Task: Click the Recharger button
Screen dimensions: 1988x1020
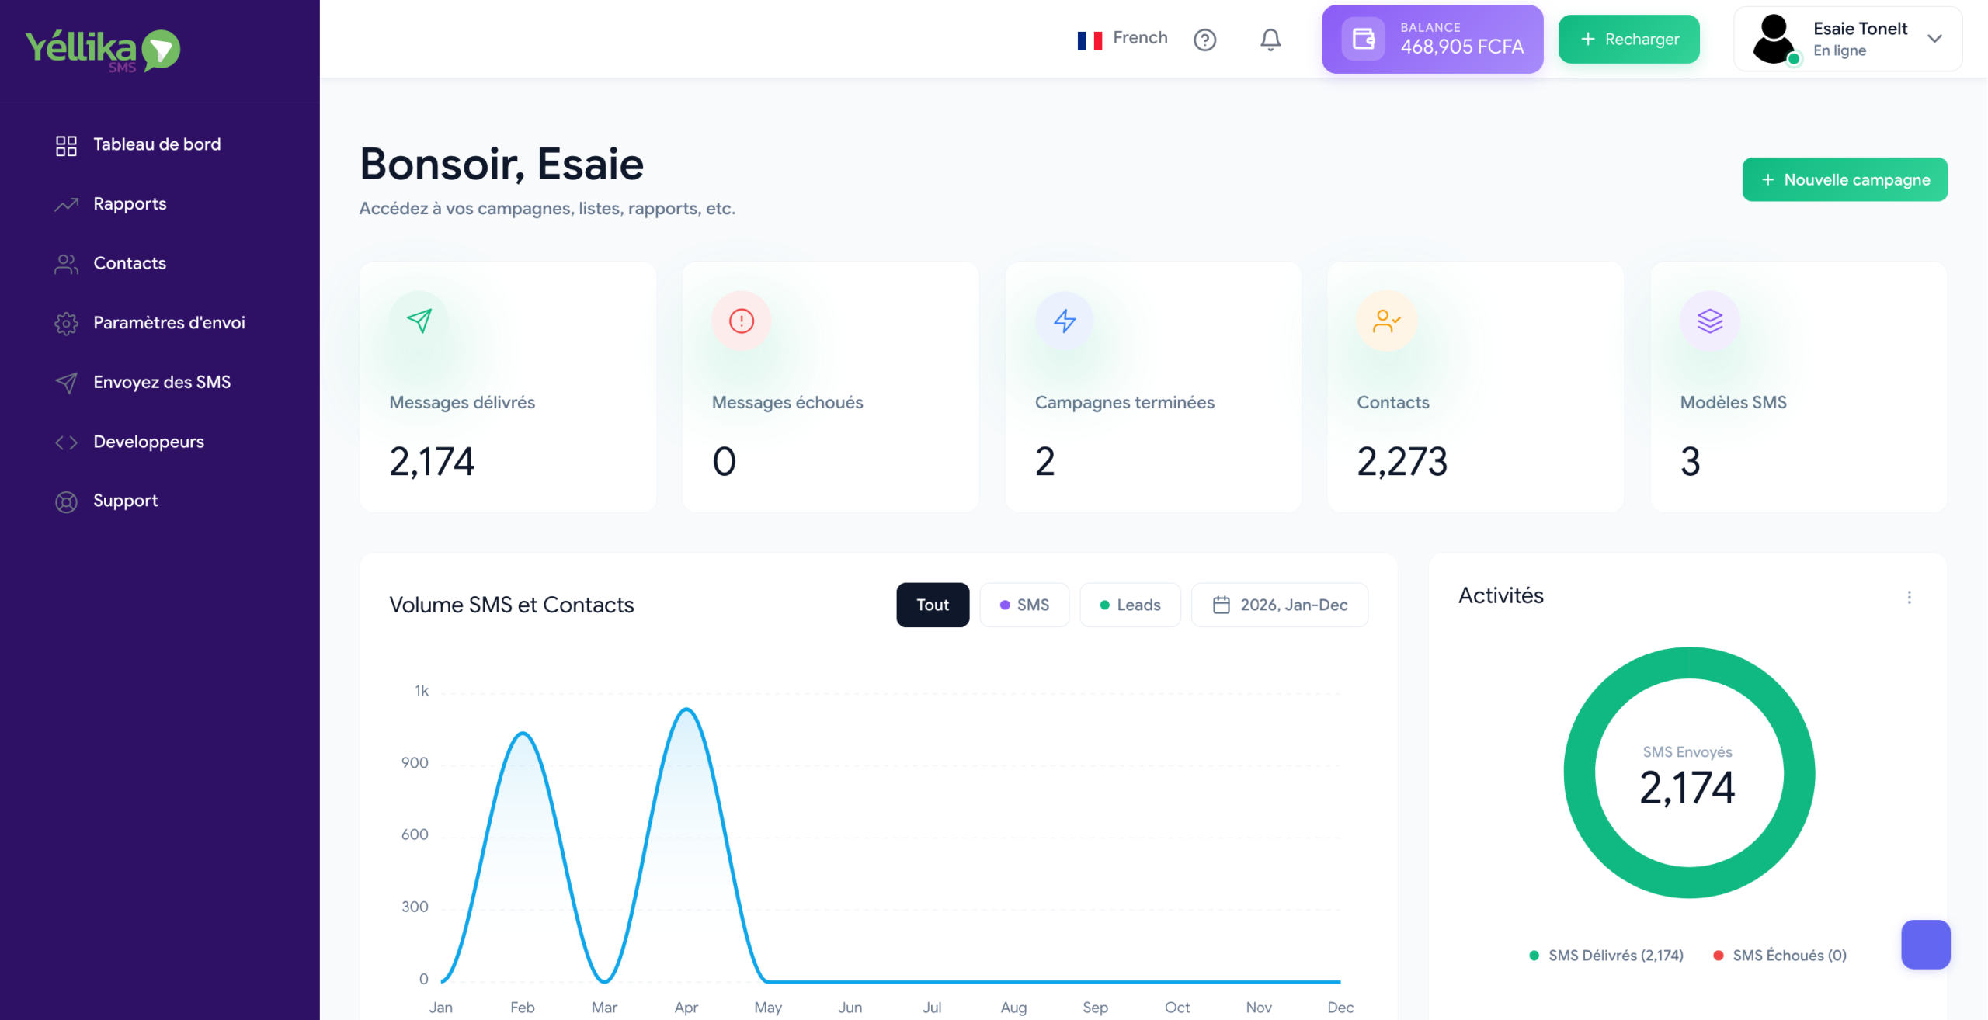Action: pos(1628,39)
